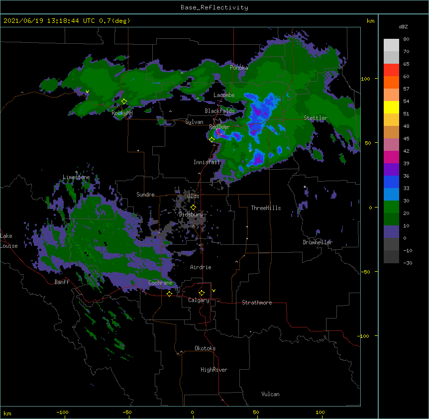
Task: Click the Banff town label
Action: coord(62,282)
